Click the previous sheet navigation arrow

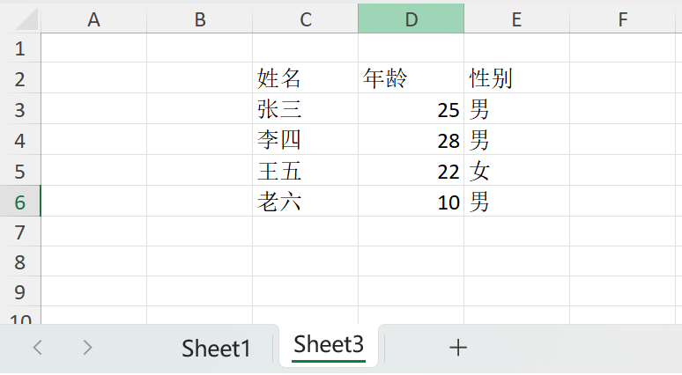(x=37, y=348)
